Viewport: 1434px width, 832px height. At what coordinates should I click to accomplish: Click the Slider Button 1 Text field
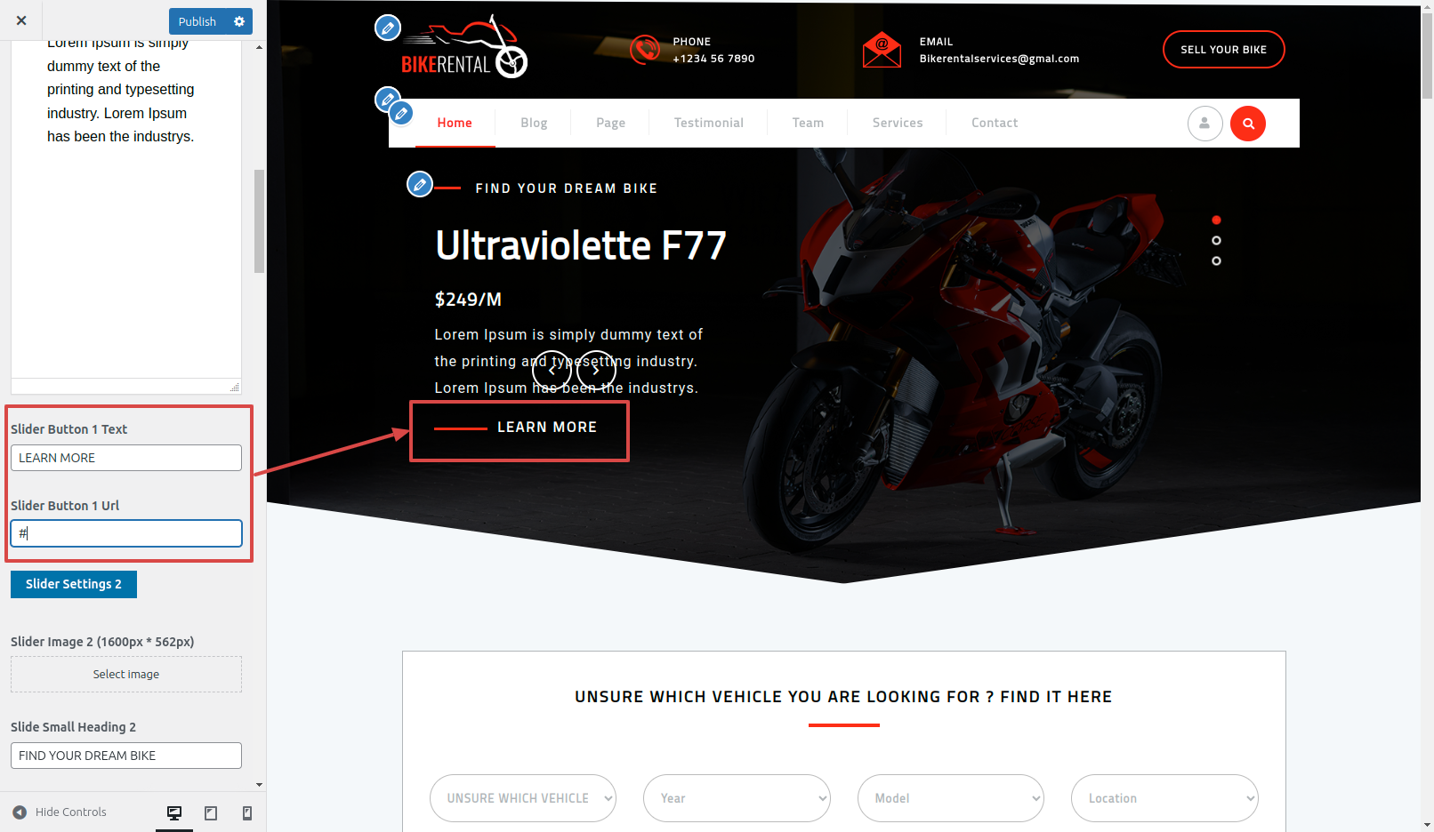pos(126,458)
